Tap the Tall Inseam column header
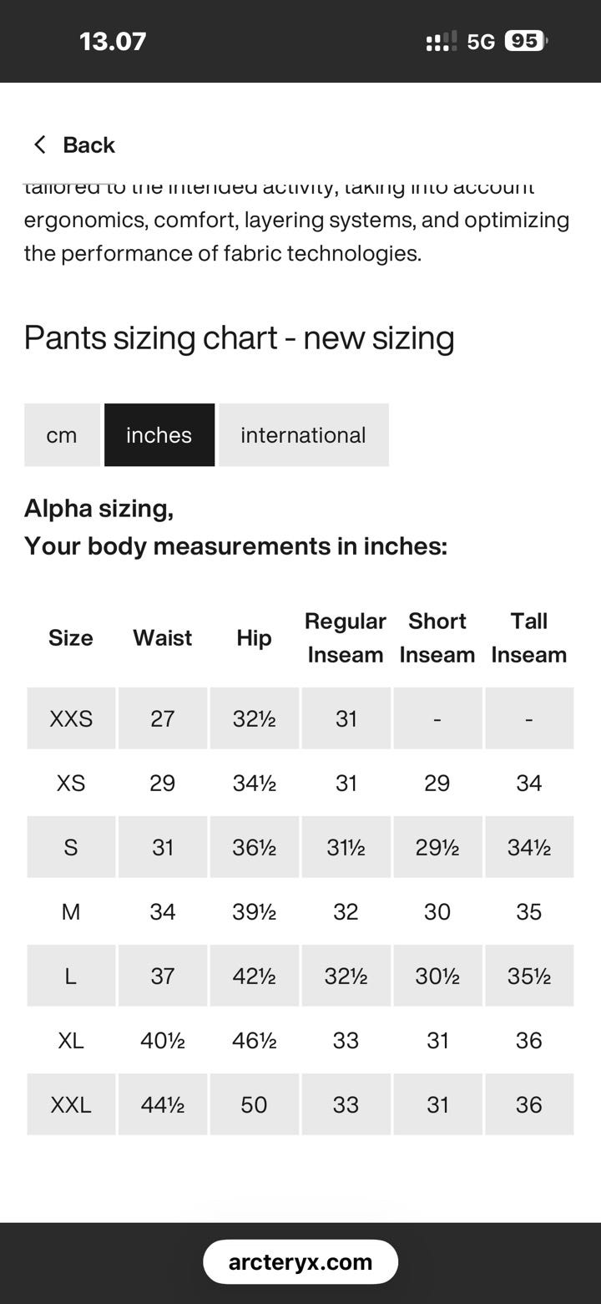601x1304 pixels. [529, 638]
